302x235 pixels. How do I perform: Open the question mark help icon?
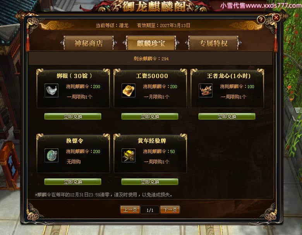click(261, 19)
